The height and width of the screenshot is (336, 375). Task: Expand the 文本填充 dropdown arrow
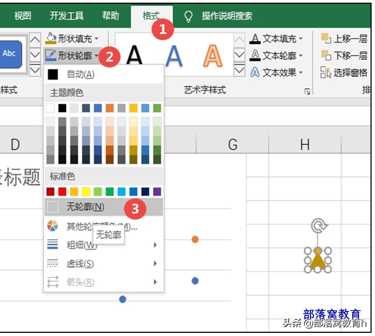301,38
